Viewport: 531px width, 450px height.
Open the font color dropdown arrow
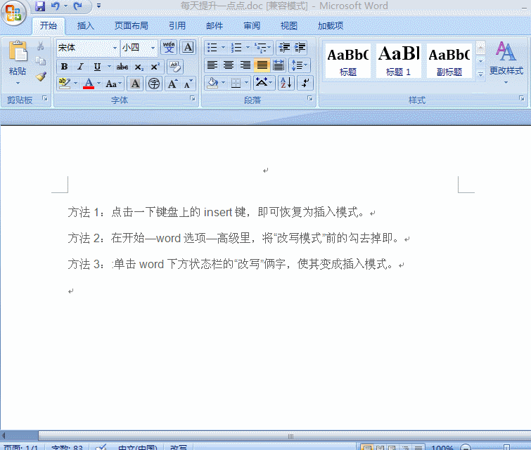(99, 83)
